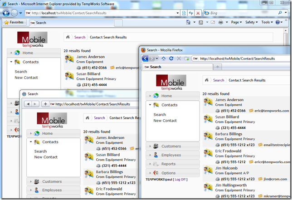The width and height of the screenshot is (292, 200).
Task: Click Internet Explorer back button
Action: (6, 13)
